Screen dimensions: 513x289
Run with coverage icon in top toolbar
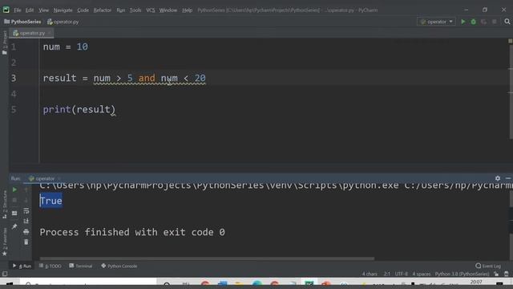[483, 22]
